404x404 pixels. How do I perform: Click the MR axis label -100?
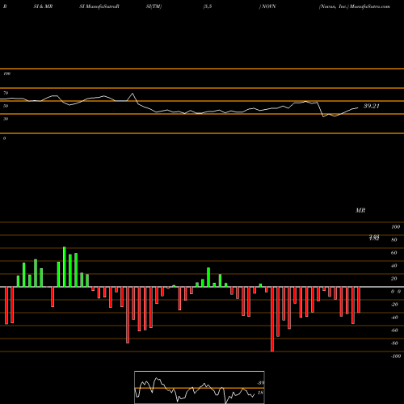click(396, 356)
